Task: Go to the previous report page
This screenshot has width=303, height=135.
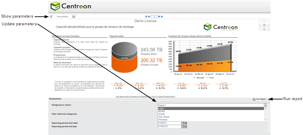Action: (149, 16)
